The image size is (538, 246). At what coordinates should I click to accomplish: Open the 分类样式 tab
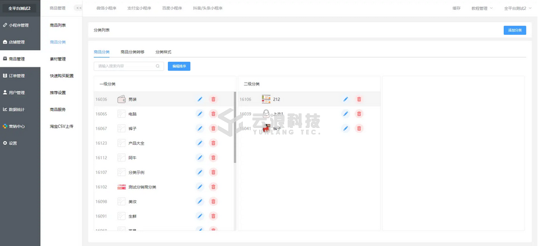pyautogui.click(x=163, y=52)
